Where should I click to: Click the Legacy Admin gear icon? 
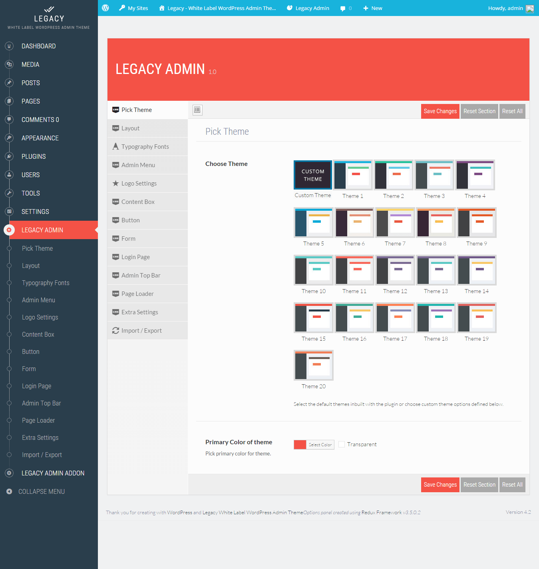(9, 230)
